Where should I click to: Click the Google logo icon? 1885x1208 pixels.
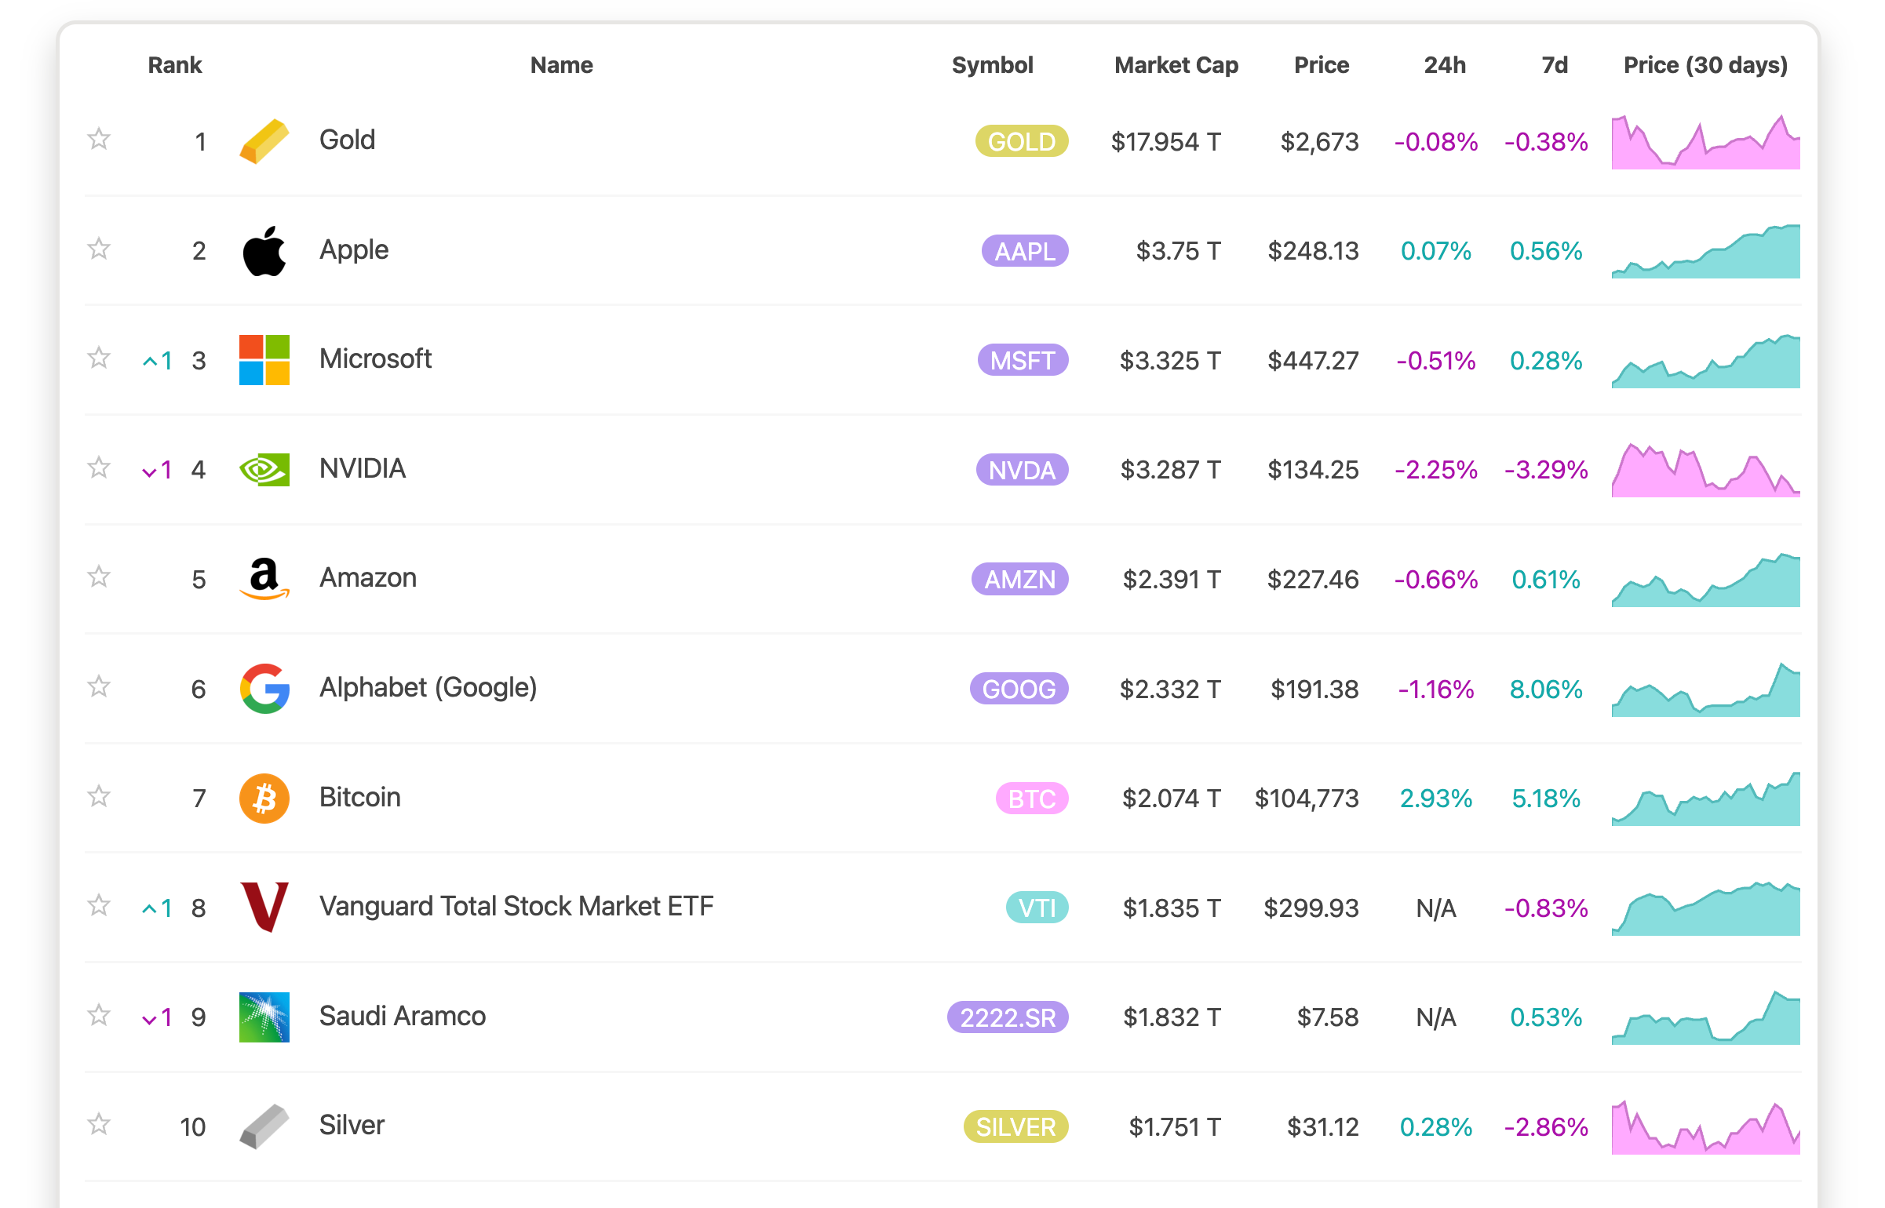(x=264, y=689)
